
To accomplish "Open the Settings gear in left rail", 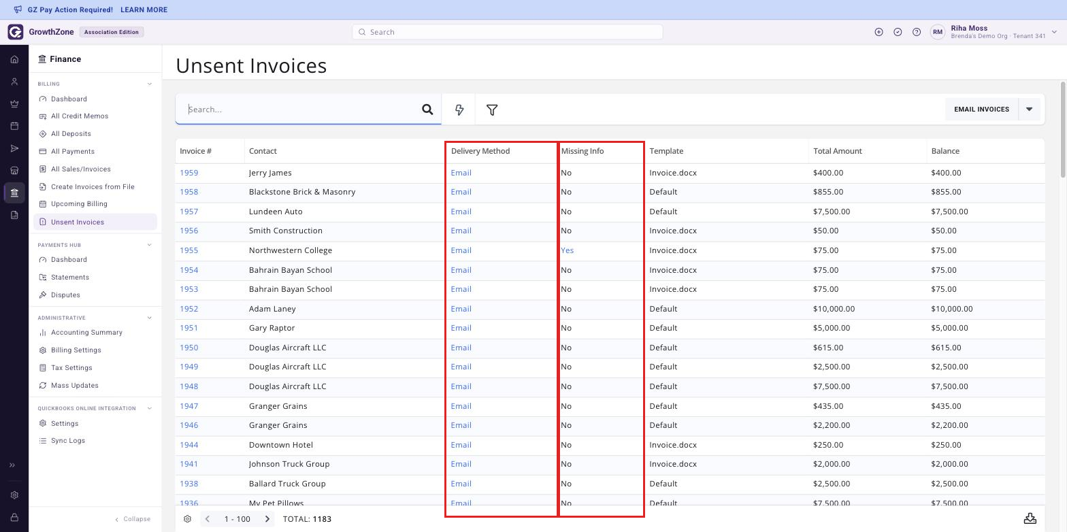I will [14, 495].
